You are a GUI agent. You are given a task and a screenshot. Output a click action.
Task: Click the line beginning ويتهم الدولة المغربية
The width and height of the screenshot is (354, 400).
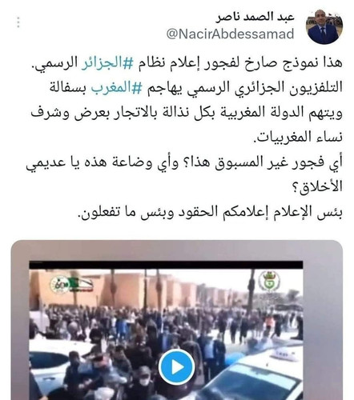tap(187, 113)
